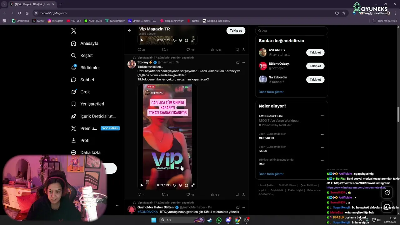Open Yer İşaretleri bookmarks
Viewport: 400px width, 225px height.
87,104
